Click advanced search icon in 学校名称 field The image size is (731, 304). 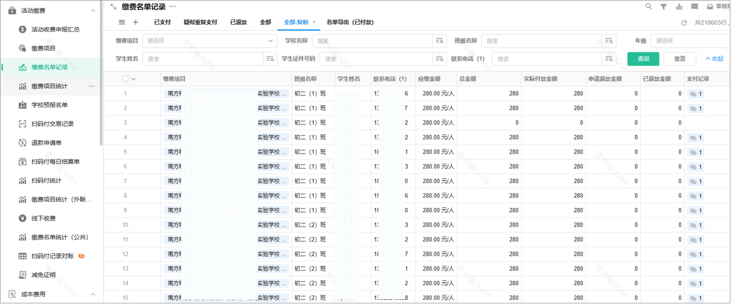(440, 41)
